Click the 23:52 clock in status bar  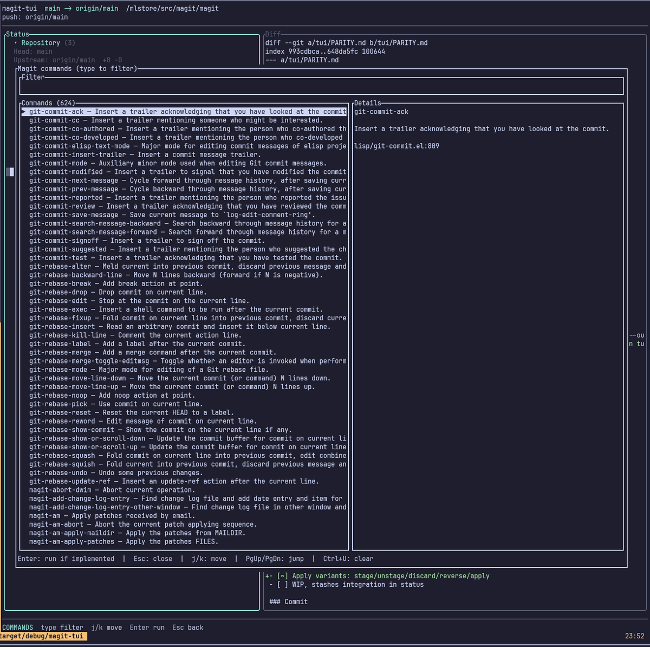click(x=635, y=636)
